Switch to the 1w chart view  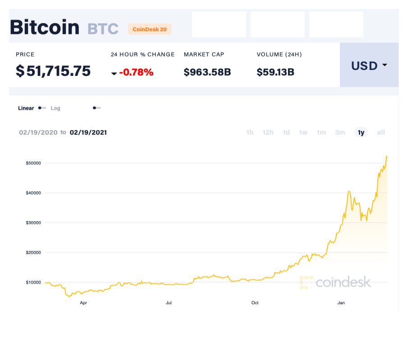(303, 132)
